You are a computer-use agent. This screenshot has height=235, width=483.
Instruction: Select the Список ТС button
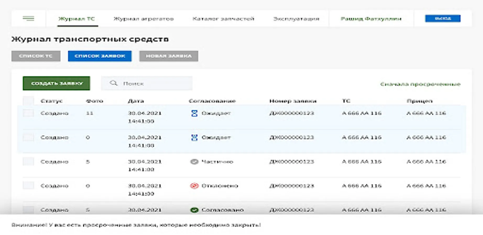point(36,56)
